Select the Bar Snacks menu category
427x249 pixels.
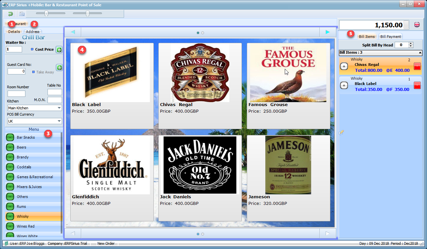click(x=33, y=137)
